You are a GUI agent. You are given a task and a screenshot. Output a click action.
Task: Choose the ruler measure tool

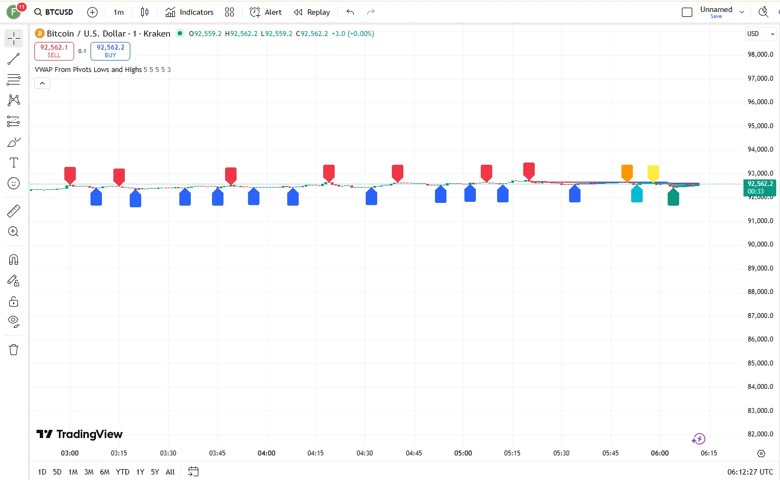(14, 211)
